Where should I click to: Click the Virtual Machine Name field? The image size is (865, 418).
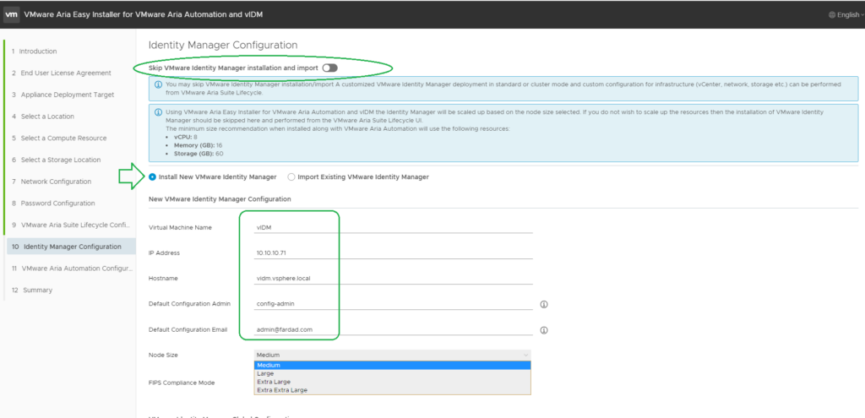click(x=393, y=227)
